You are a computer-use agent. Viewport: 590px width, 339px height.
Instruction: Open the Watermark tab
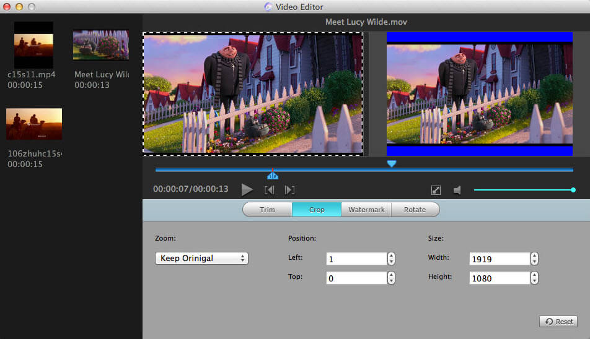tap(366, 210)
